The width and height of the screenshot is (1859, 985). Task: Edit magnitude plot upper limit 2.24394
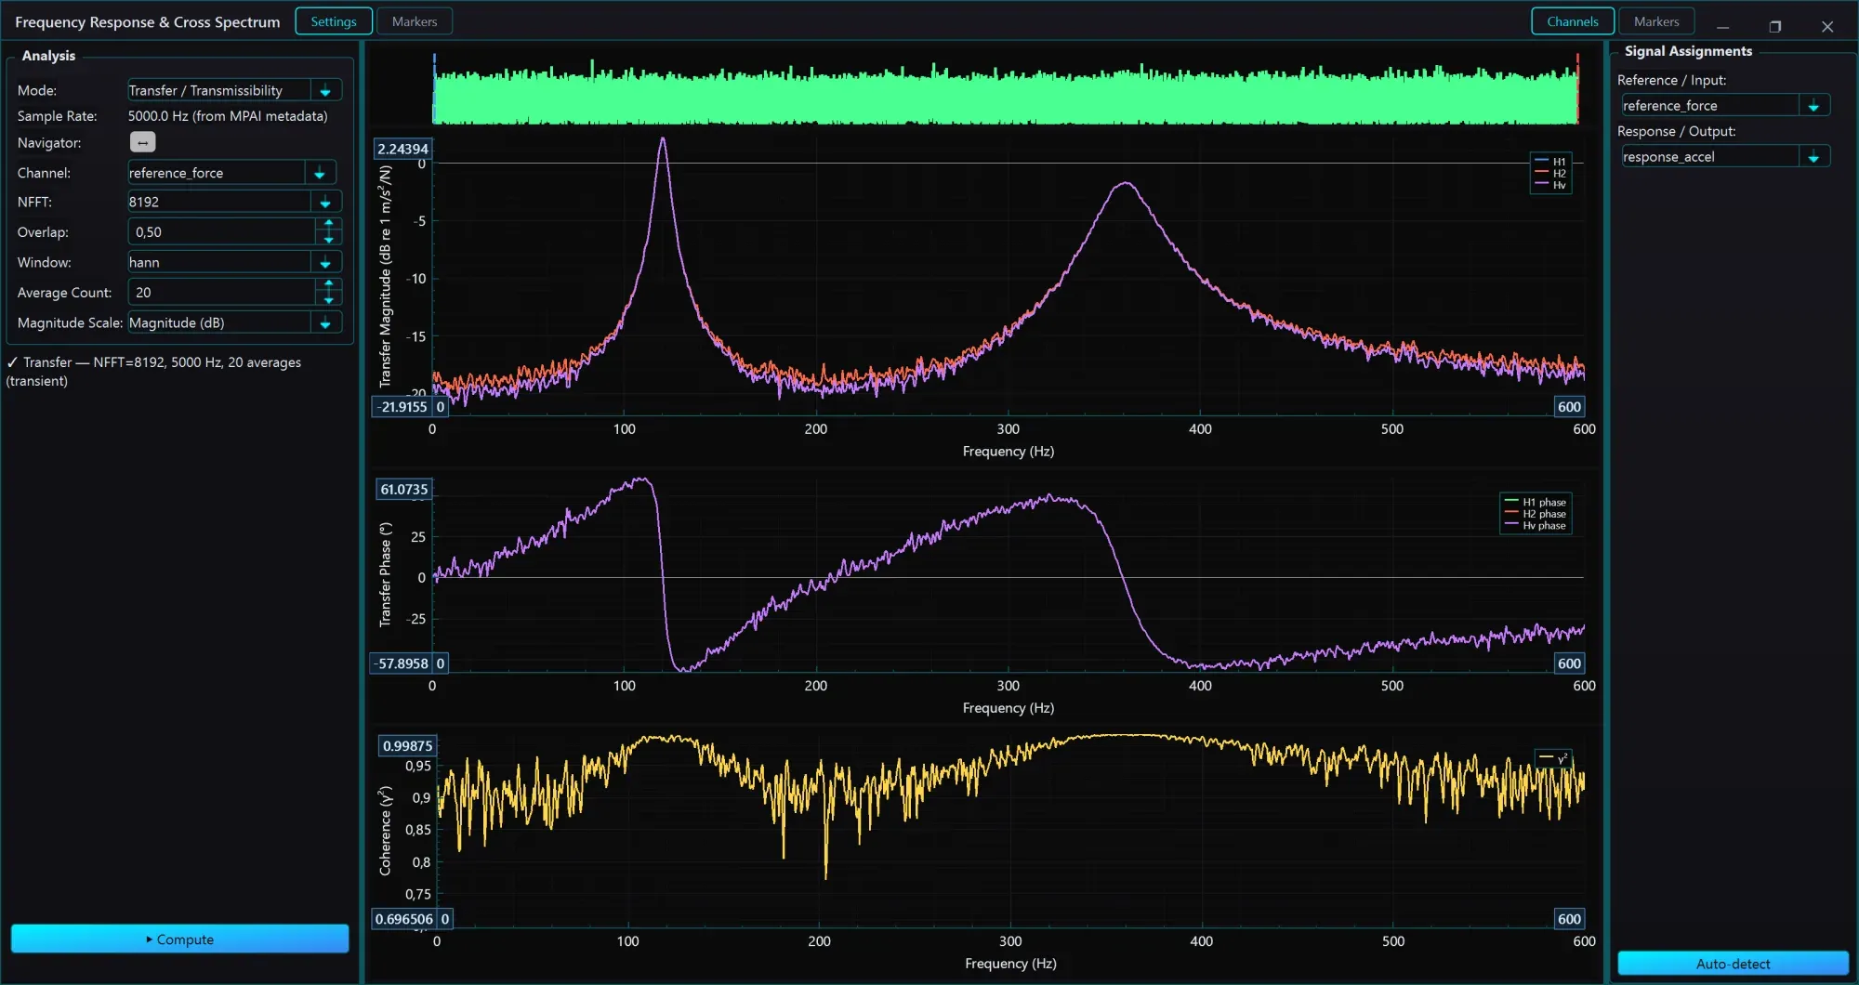(402, 149)
